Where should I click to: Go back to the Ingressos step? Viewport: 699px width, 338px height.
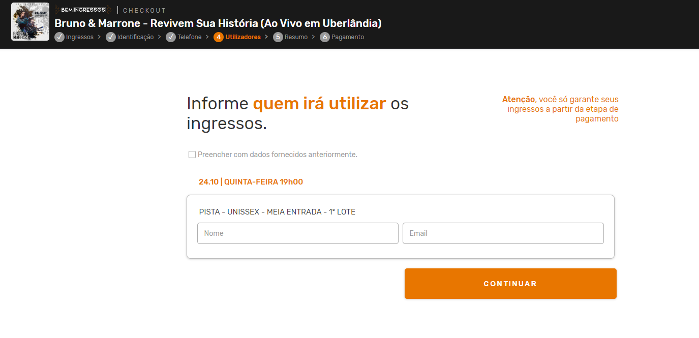point(80,37)
